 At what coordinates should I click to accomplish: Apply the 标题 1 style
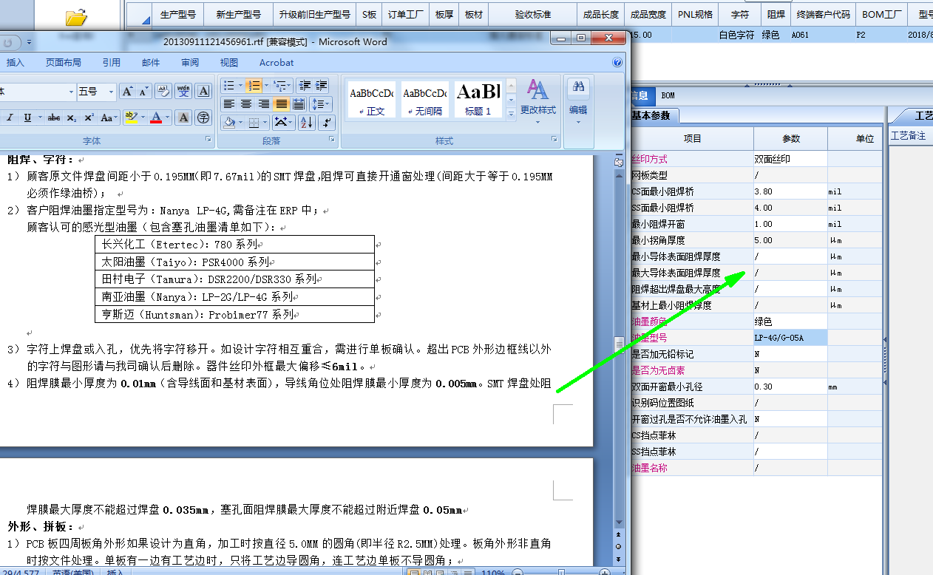478,100
